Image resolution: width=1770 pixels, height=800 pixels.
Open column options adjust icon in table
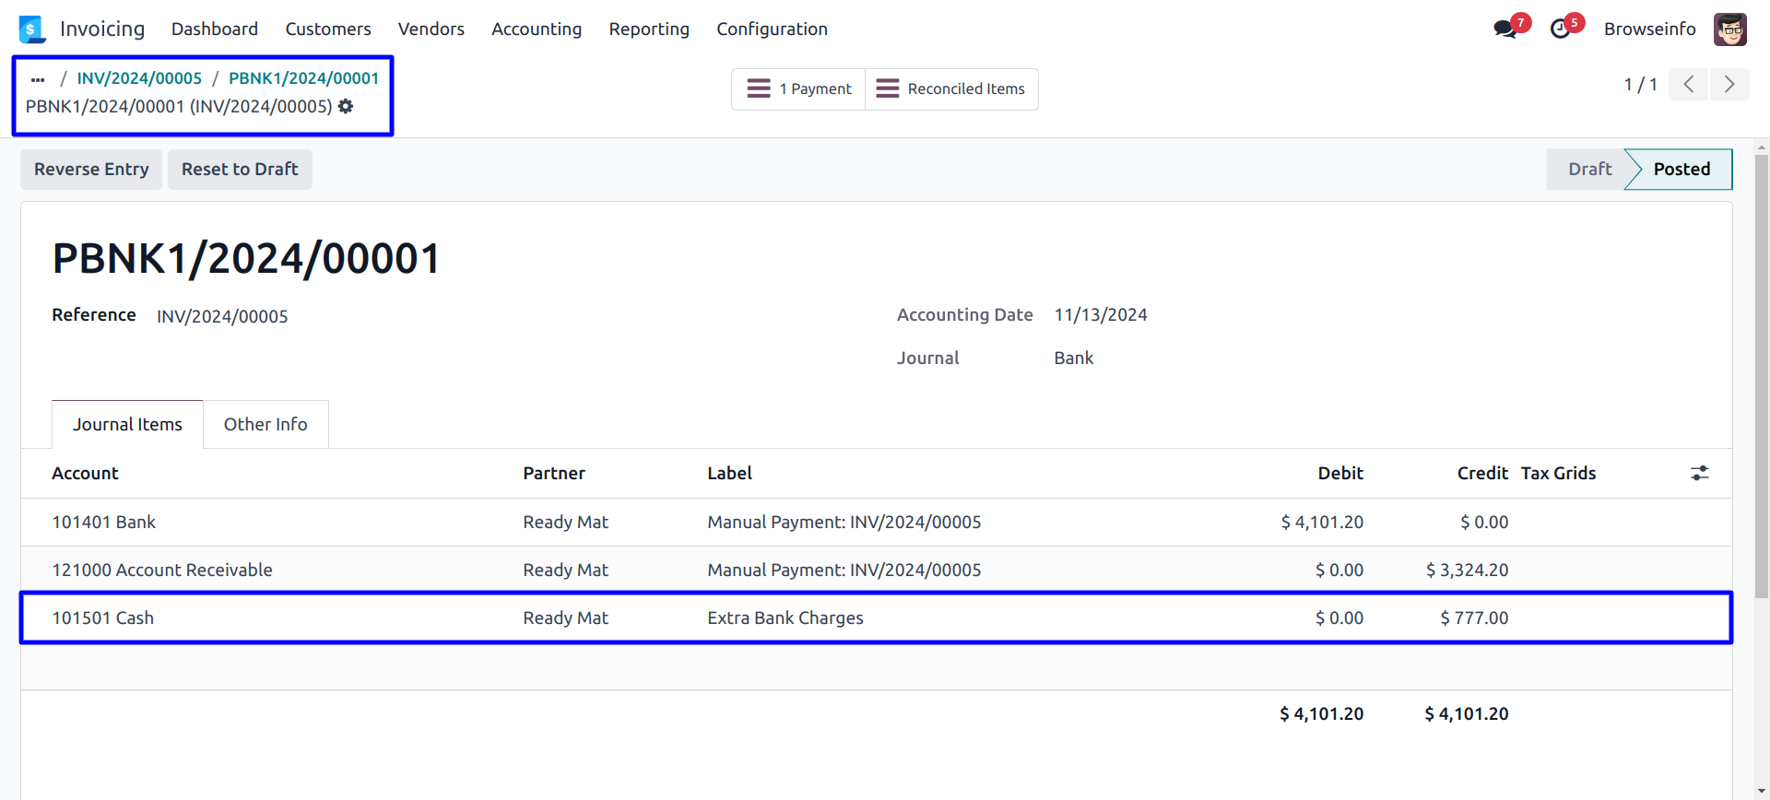tap(1699, 474)
